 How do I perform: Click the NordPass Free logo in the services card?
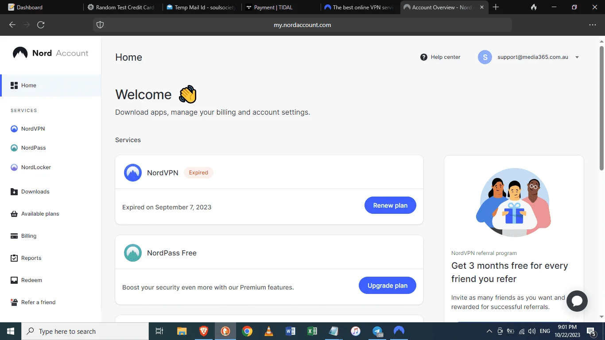133,253
